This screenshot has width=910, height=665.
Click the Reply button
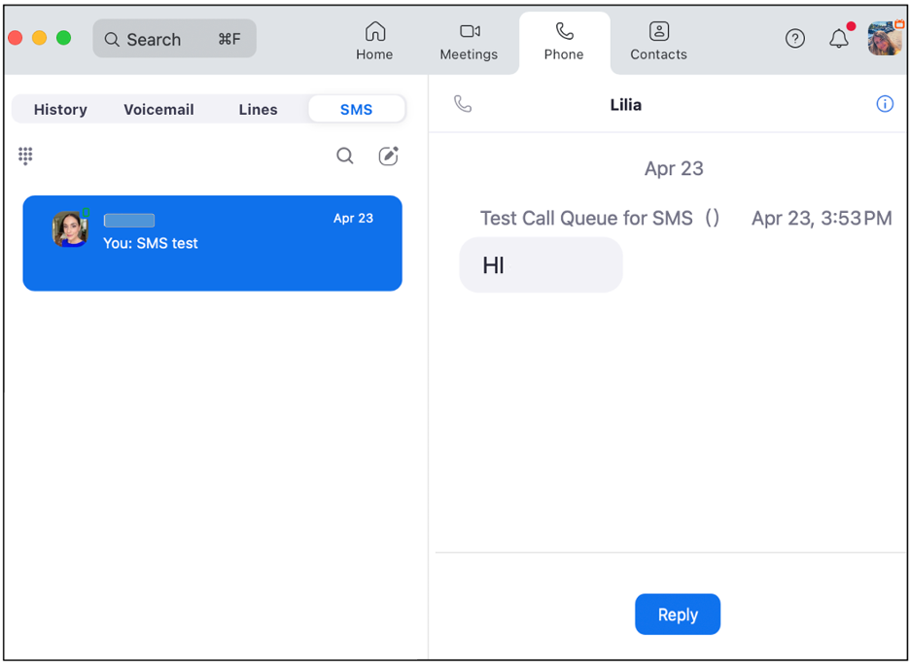click(x=678, y=613)
